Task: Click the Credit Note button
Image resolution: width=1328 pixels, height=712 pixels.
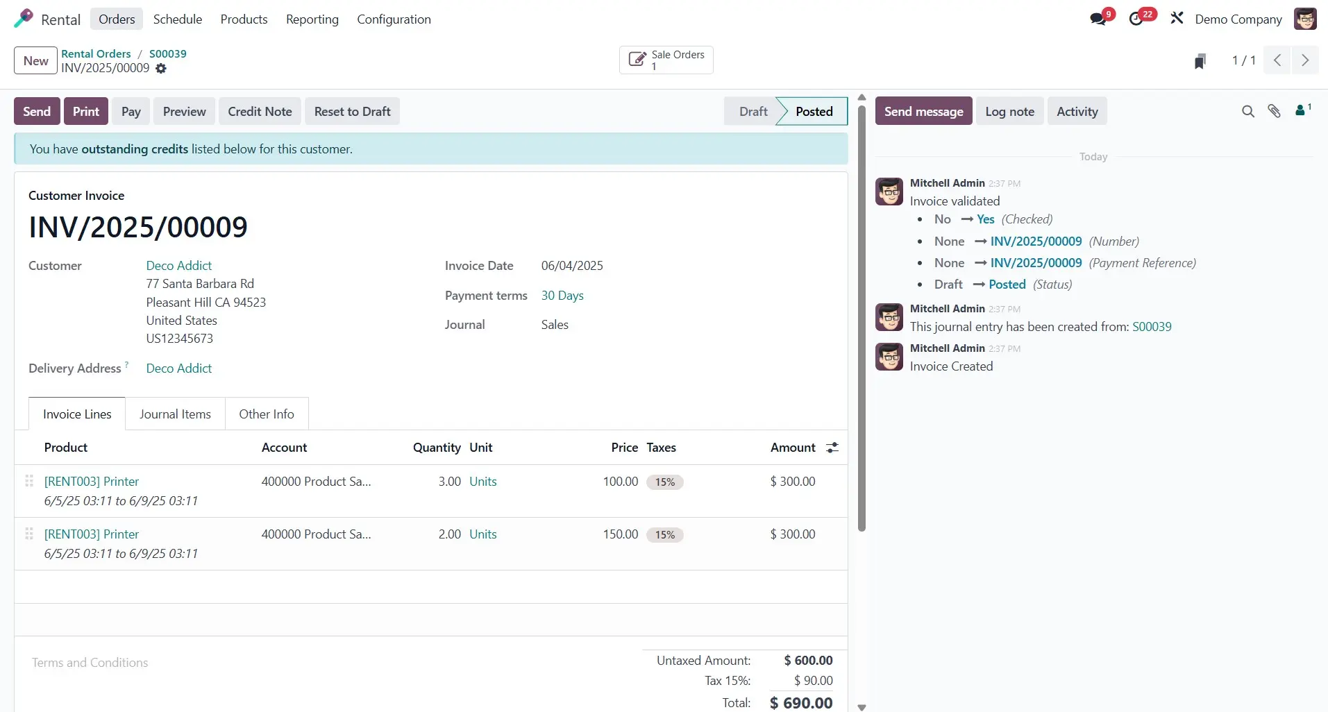Action: (x=260, y=112)
